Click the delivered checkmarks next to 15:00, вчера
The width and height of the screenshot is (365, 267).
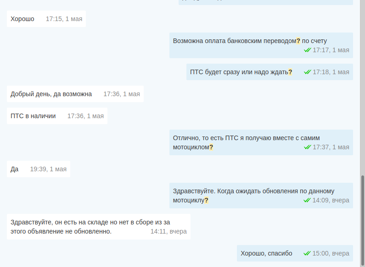[x=307, y=253]
